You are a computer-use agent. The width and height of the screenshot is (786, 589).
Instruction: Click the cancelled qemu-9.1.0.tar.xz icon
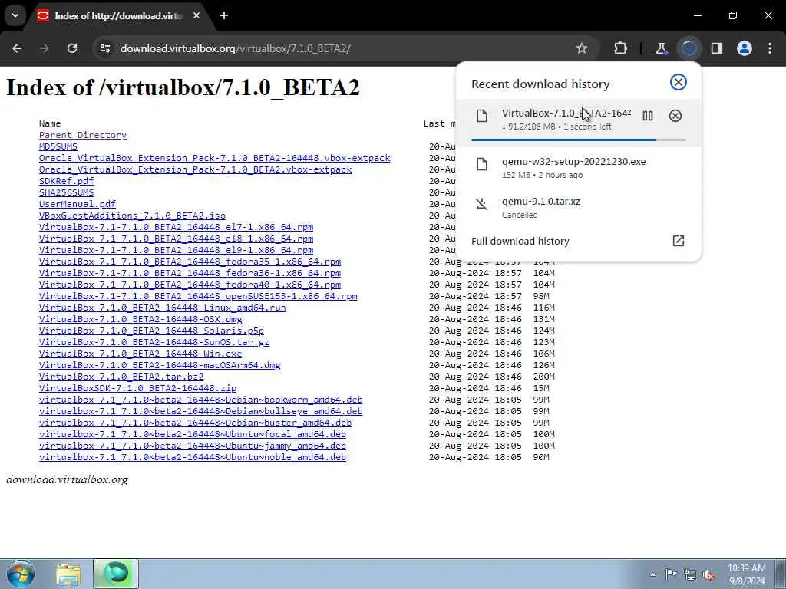482,204
